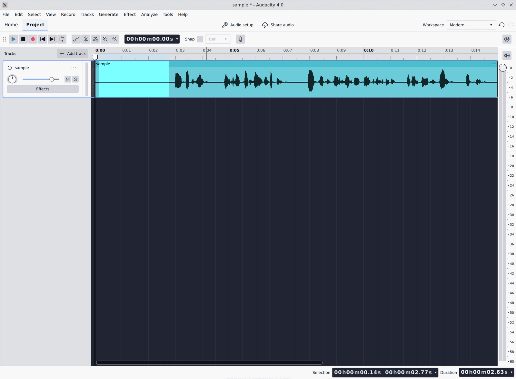Image resolution: width=516 pixels, height=379 pixels.
Task: Select the envelope automation tool
Action: tap(76, 39)
